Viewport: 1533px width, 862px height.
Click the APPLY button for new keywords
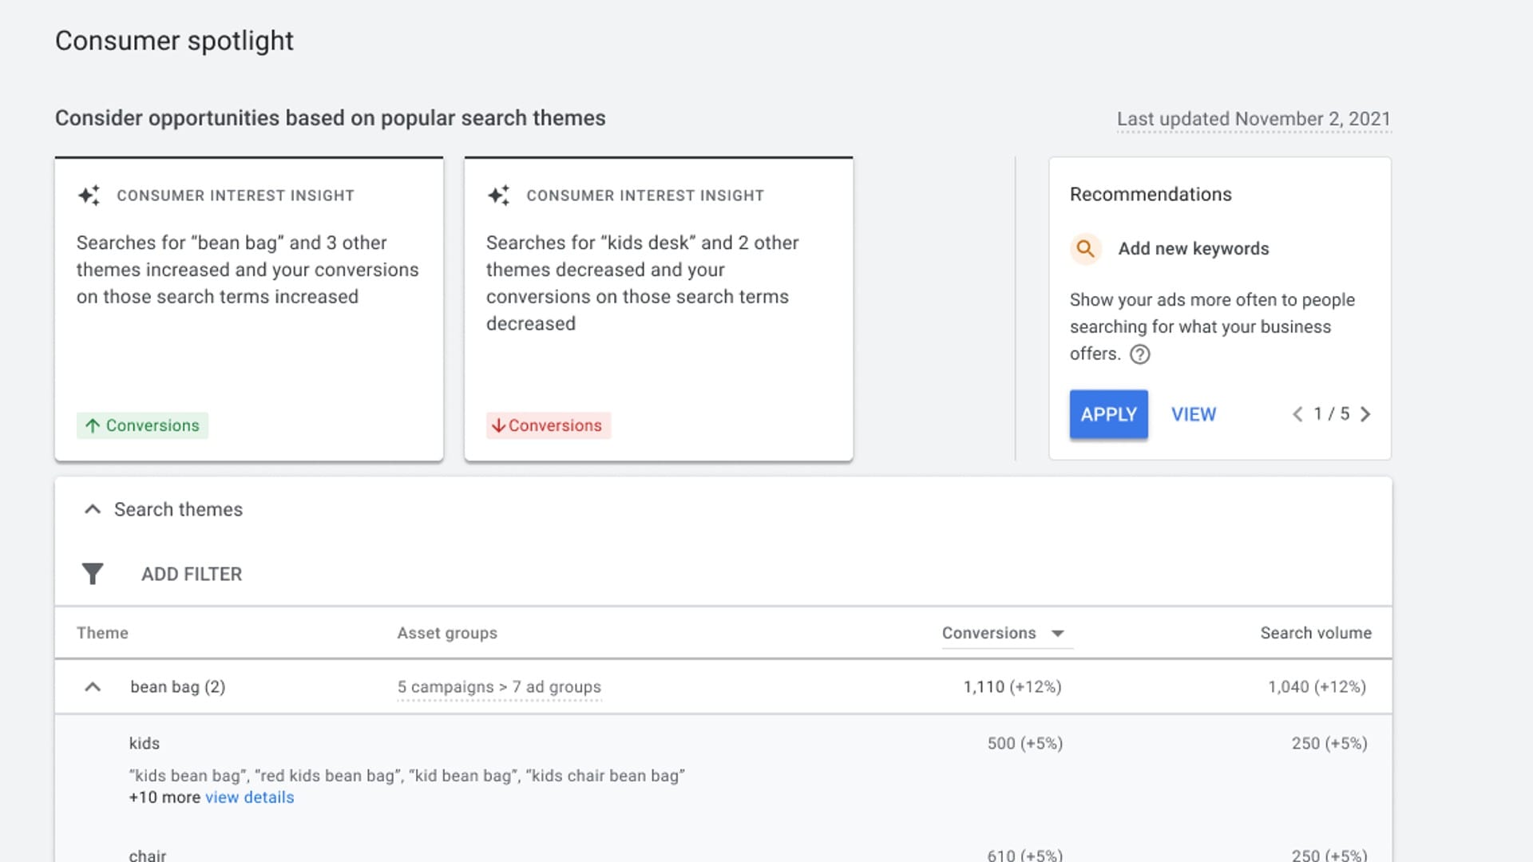point(1109,413)
